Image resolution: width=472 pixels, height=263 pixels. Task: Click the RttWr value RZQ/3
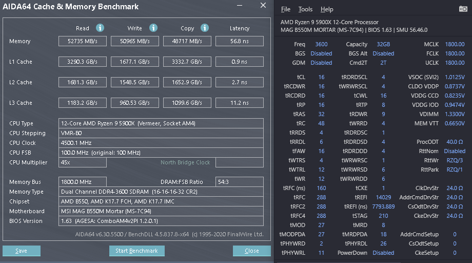coord(455,160)
